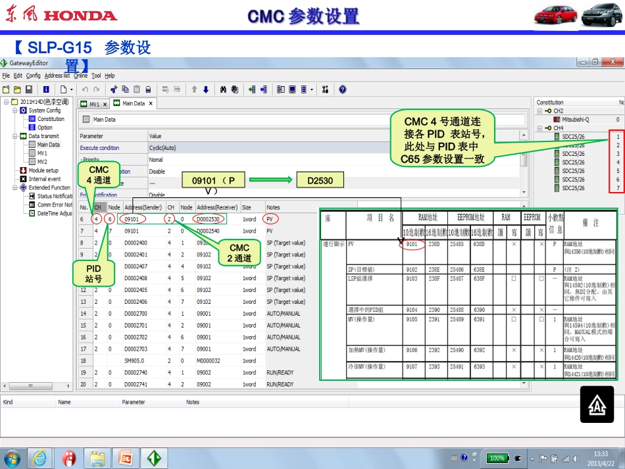Click the blue move down arrow icon
The width and height of the screenshot is (625, 469).
[206, 89]
